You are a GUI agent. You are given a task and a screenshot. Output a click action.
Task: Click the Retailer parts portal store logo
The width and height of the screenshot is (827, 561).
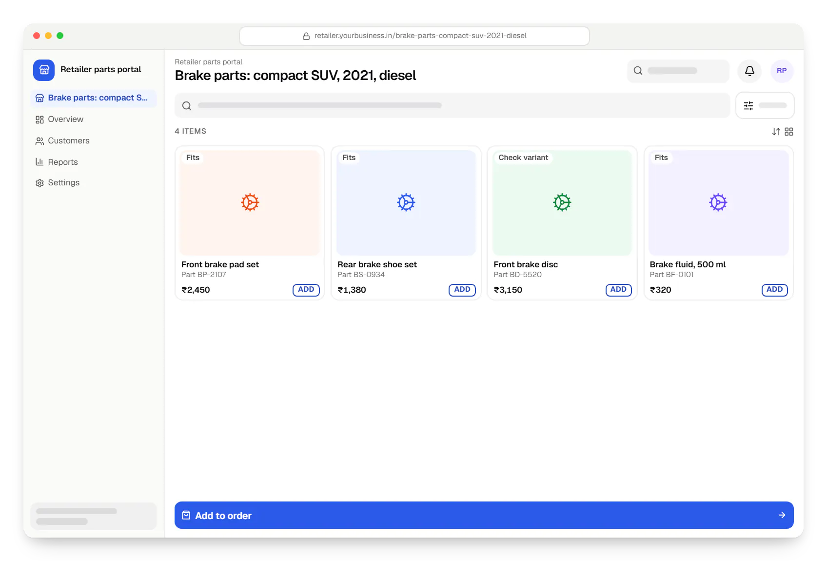pyautogui.click(x=44, y=70)
